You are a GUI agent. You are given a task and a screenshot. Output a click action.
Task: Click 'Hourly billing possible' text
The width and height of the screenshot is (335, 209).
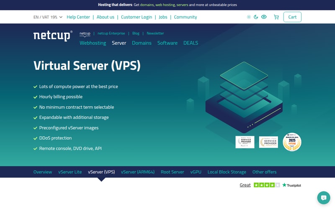[61, 97]
